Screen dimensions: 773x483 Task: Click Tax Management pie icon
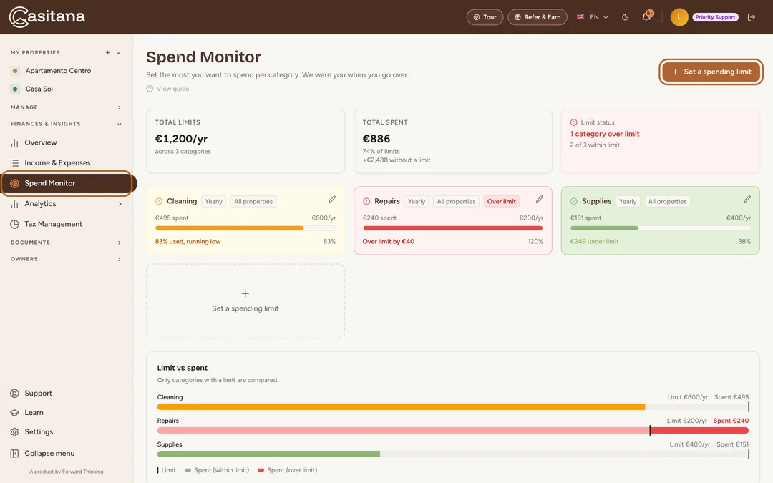(14, 224)
